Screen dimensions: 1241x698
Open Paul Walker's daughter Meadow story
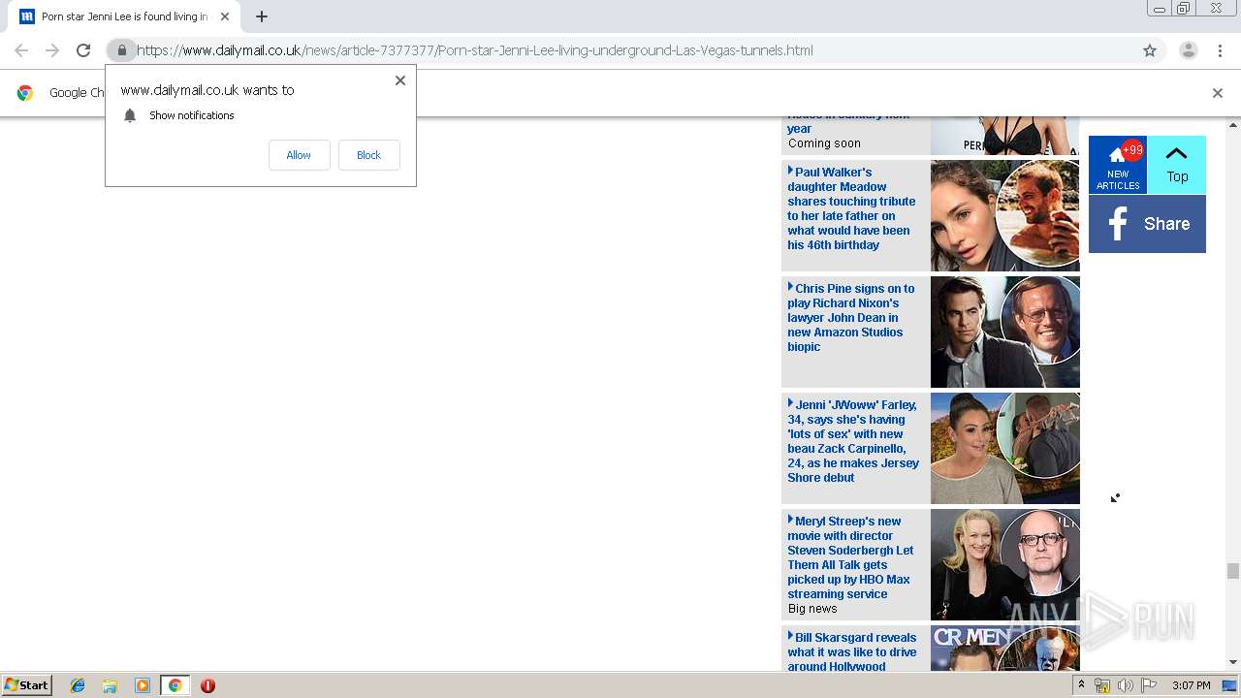point(851,208)
